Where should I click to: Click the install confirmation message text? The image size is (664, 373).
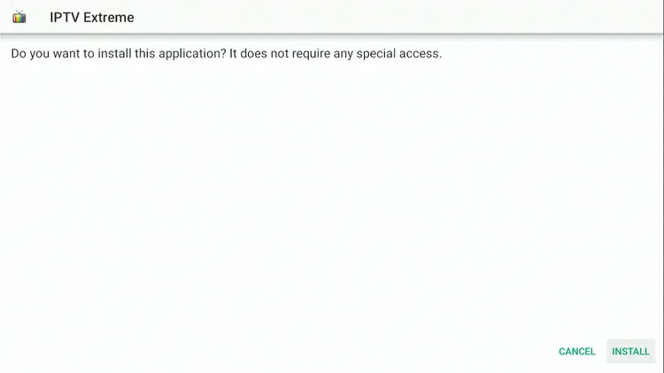[x=226, y=54]
